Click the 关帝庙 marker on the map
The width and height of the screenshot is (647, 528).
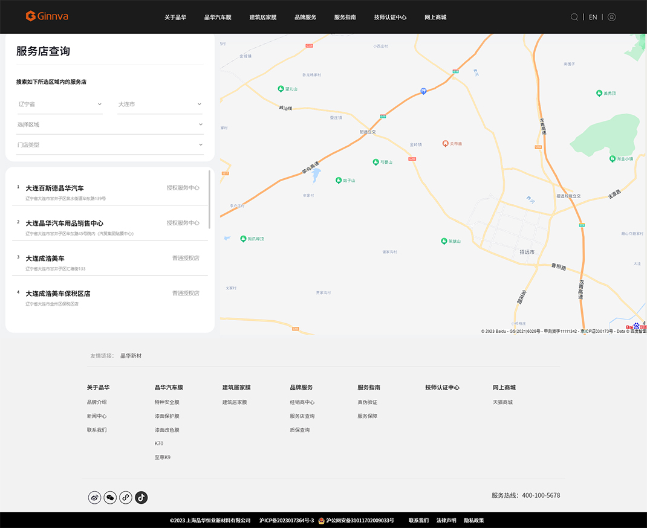tap(446, 144)
